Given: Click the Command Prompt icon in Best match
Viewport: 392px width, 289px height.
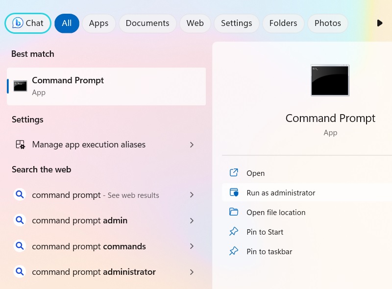Looking at the screenshot, I should 20,85.
